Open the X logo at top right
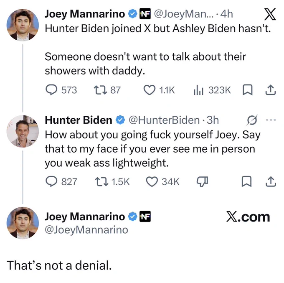The image size is (284, 283). pos(270,14)
